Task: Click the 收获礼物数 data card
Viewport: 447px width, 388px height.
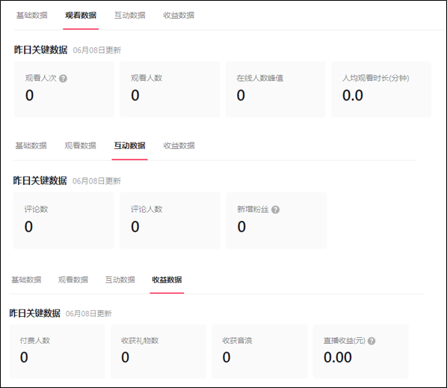Action: pos(158,351)
